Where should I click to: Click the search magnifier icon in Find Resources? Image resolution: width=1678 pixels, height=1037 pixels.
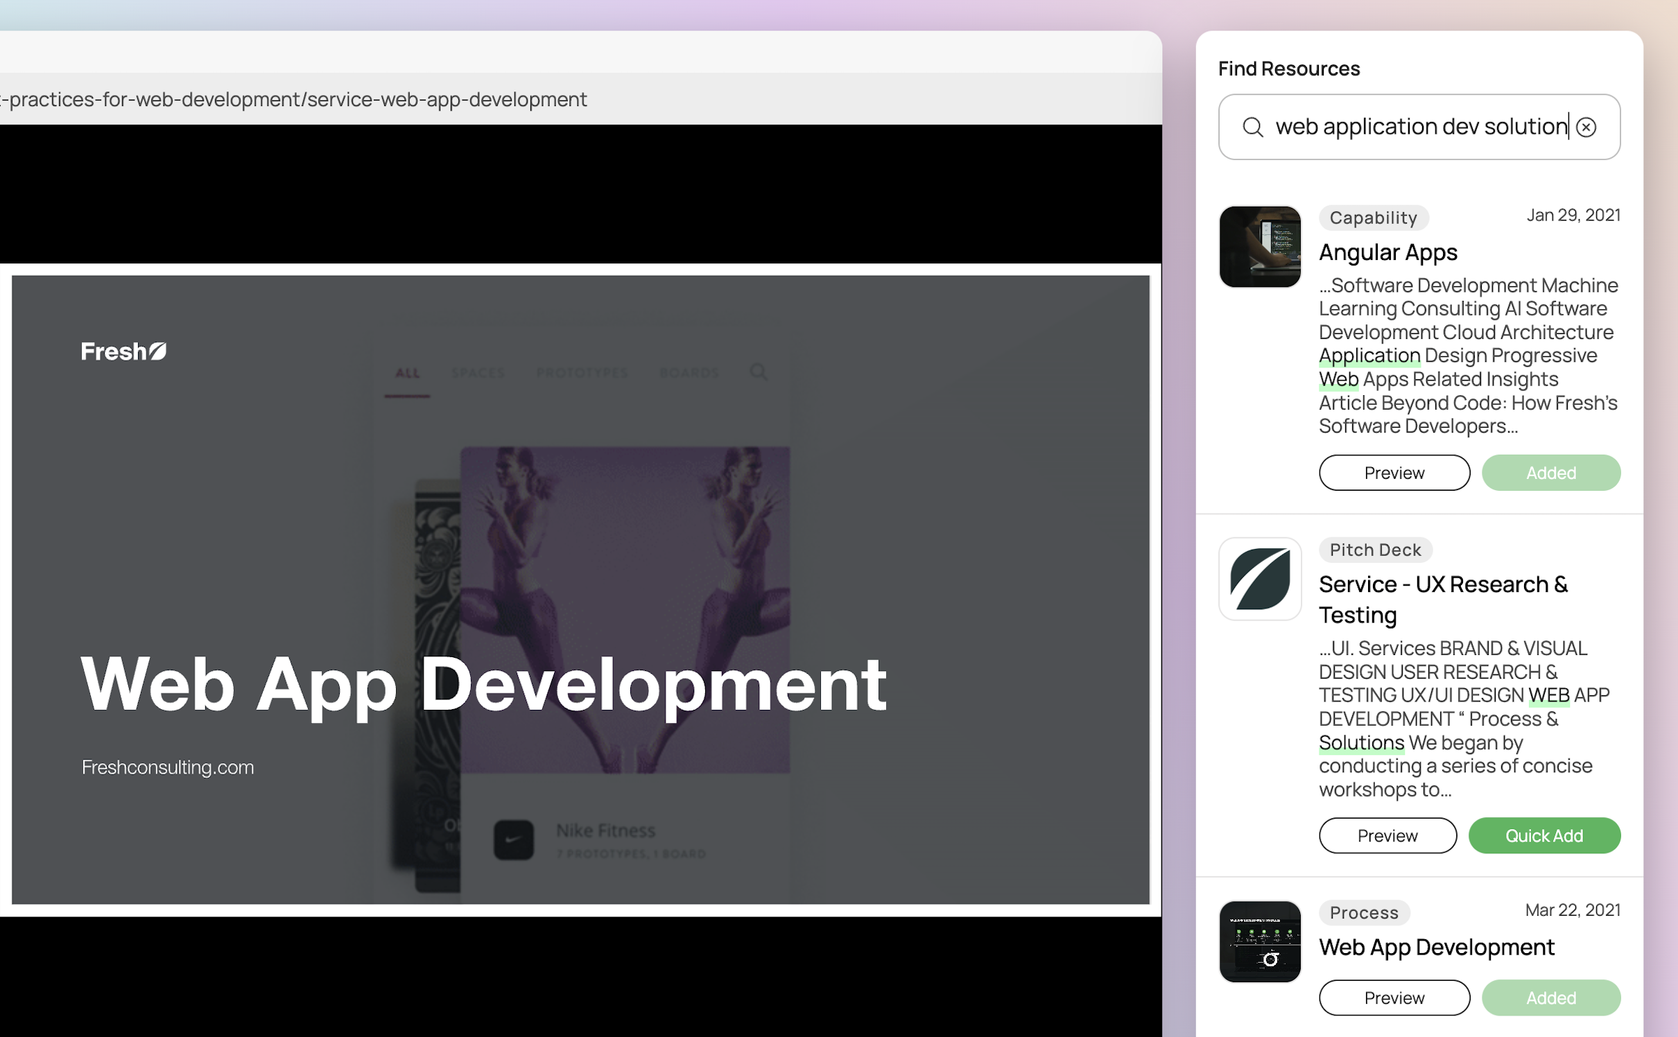click(x=1252, y=127)
